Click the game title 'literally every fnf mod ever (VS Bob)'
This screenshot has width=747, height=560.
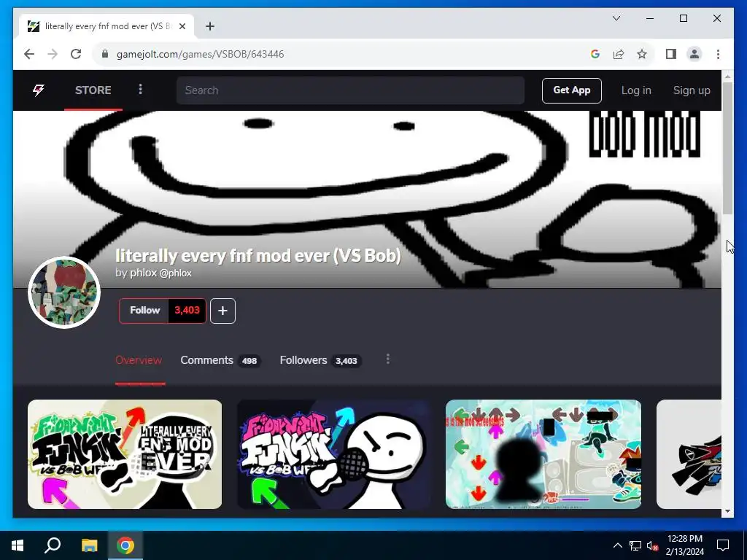258,256
